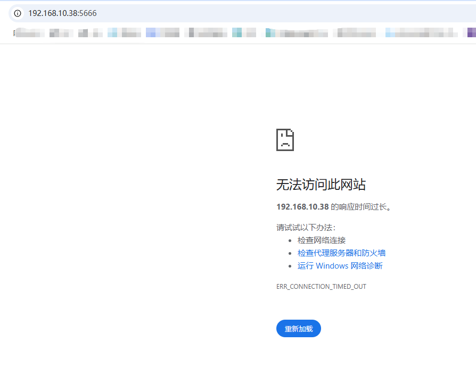Click the 重新加载 reload button
Viewport: 476px width, 367px height.
pos(298,329)
